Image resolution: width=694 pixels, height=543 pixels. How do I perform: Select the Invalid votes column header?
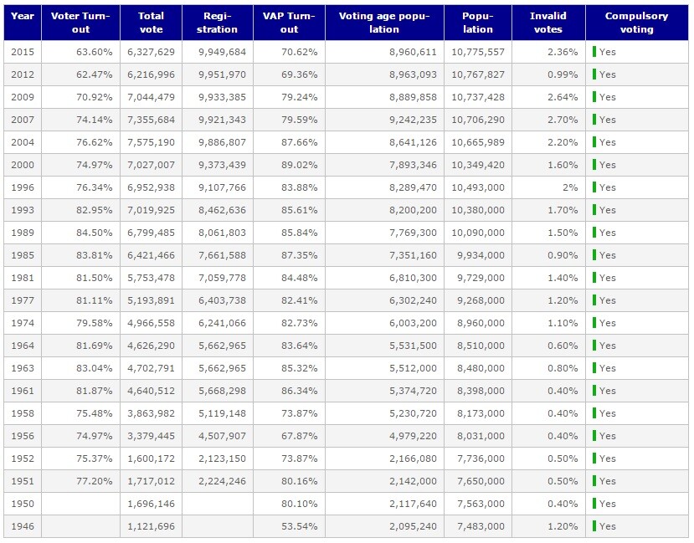click(x=548, y=23)
